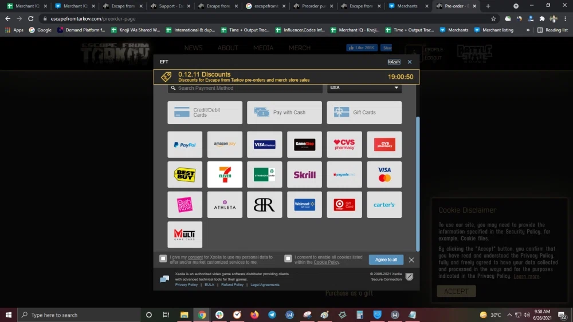Open new browser tab

click(488, 6)
